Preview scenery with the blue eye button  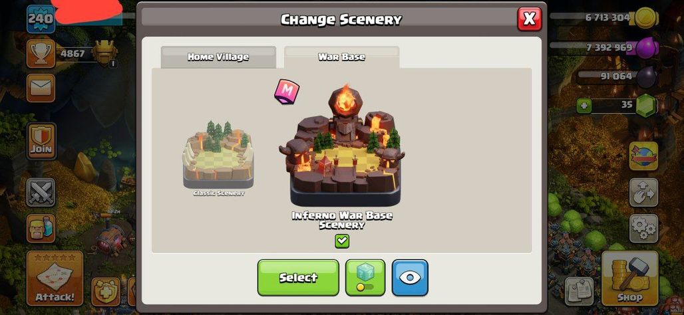pos(410,278)
